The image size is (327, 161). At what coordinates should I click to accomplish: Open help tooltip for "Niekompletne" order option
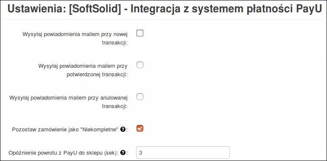point(123,129)
